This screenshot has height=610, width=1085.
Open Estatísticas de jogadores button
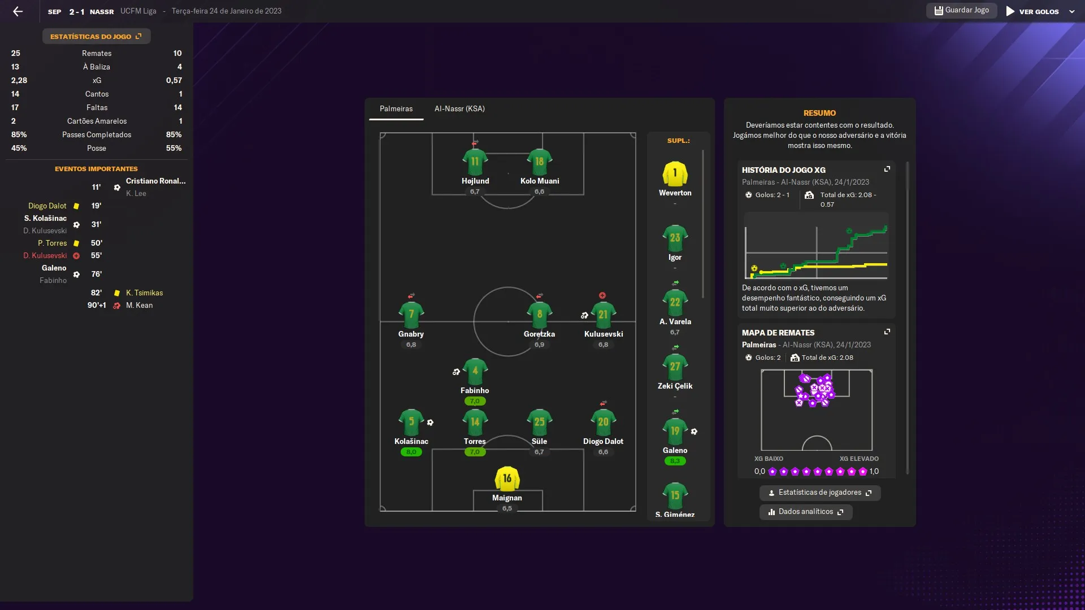[820, 493]
